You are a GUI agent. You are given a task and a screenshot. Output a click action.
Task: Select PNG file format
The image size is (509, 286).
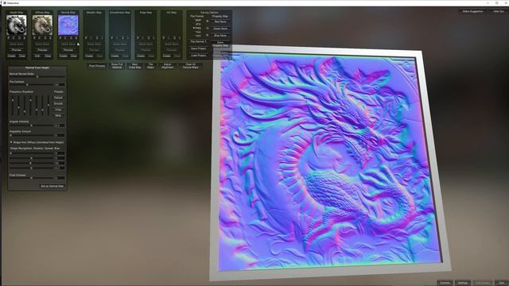[x=198, y=28]
